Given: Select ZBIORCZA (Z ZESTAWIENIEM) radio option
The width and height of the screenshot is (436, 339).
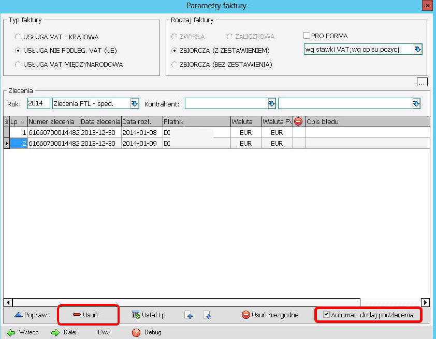Looking at the screenshot, I should coord(174,50).
